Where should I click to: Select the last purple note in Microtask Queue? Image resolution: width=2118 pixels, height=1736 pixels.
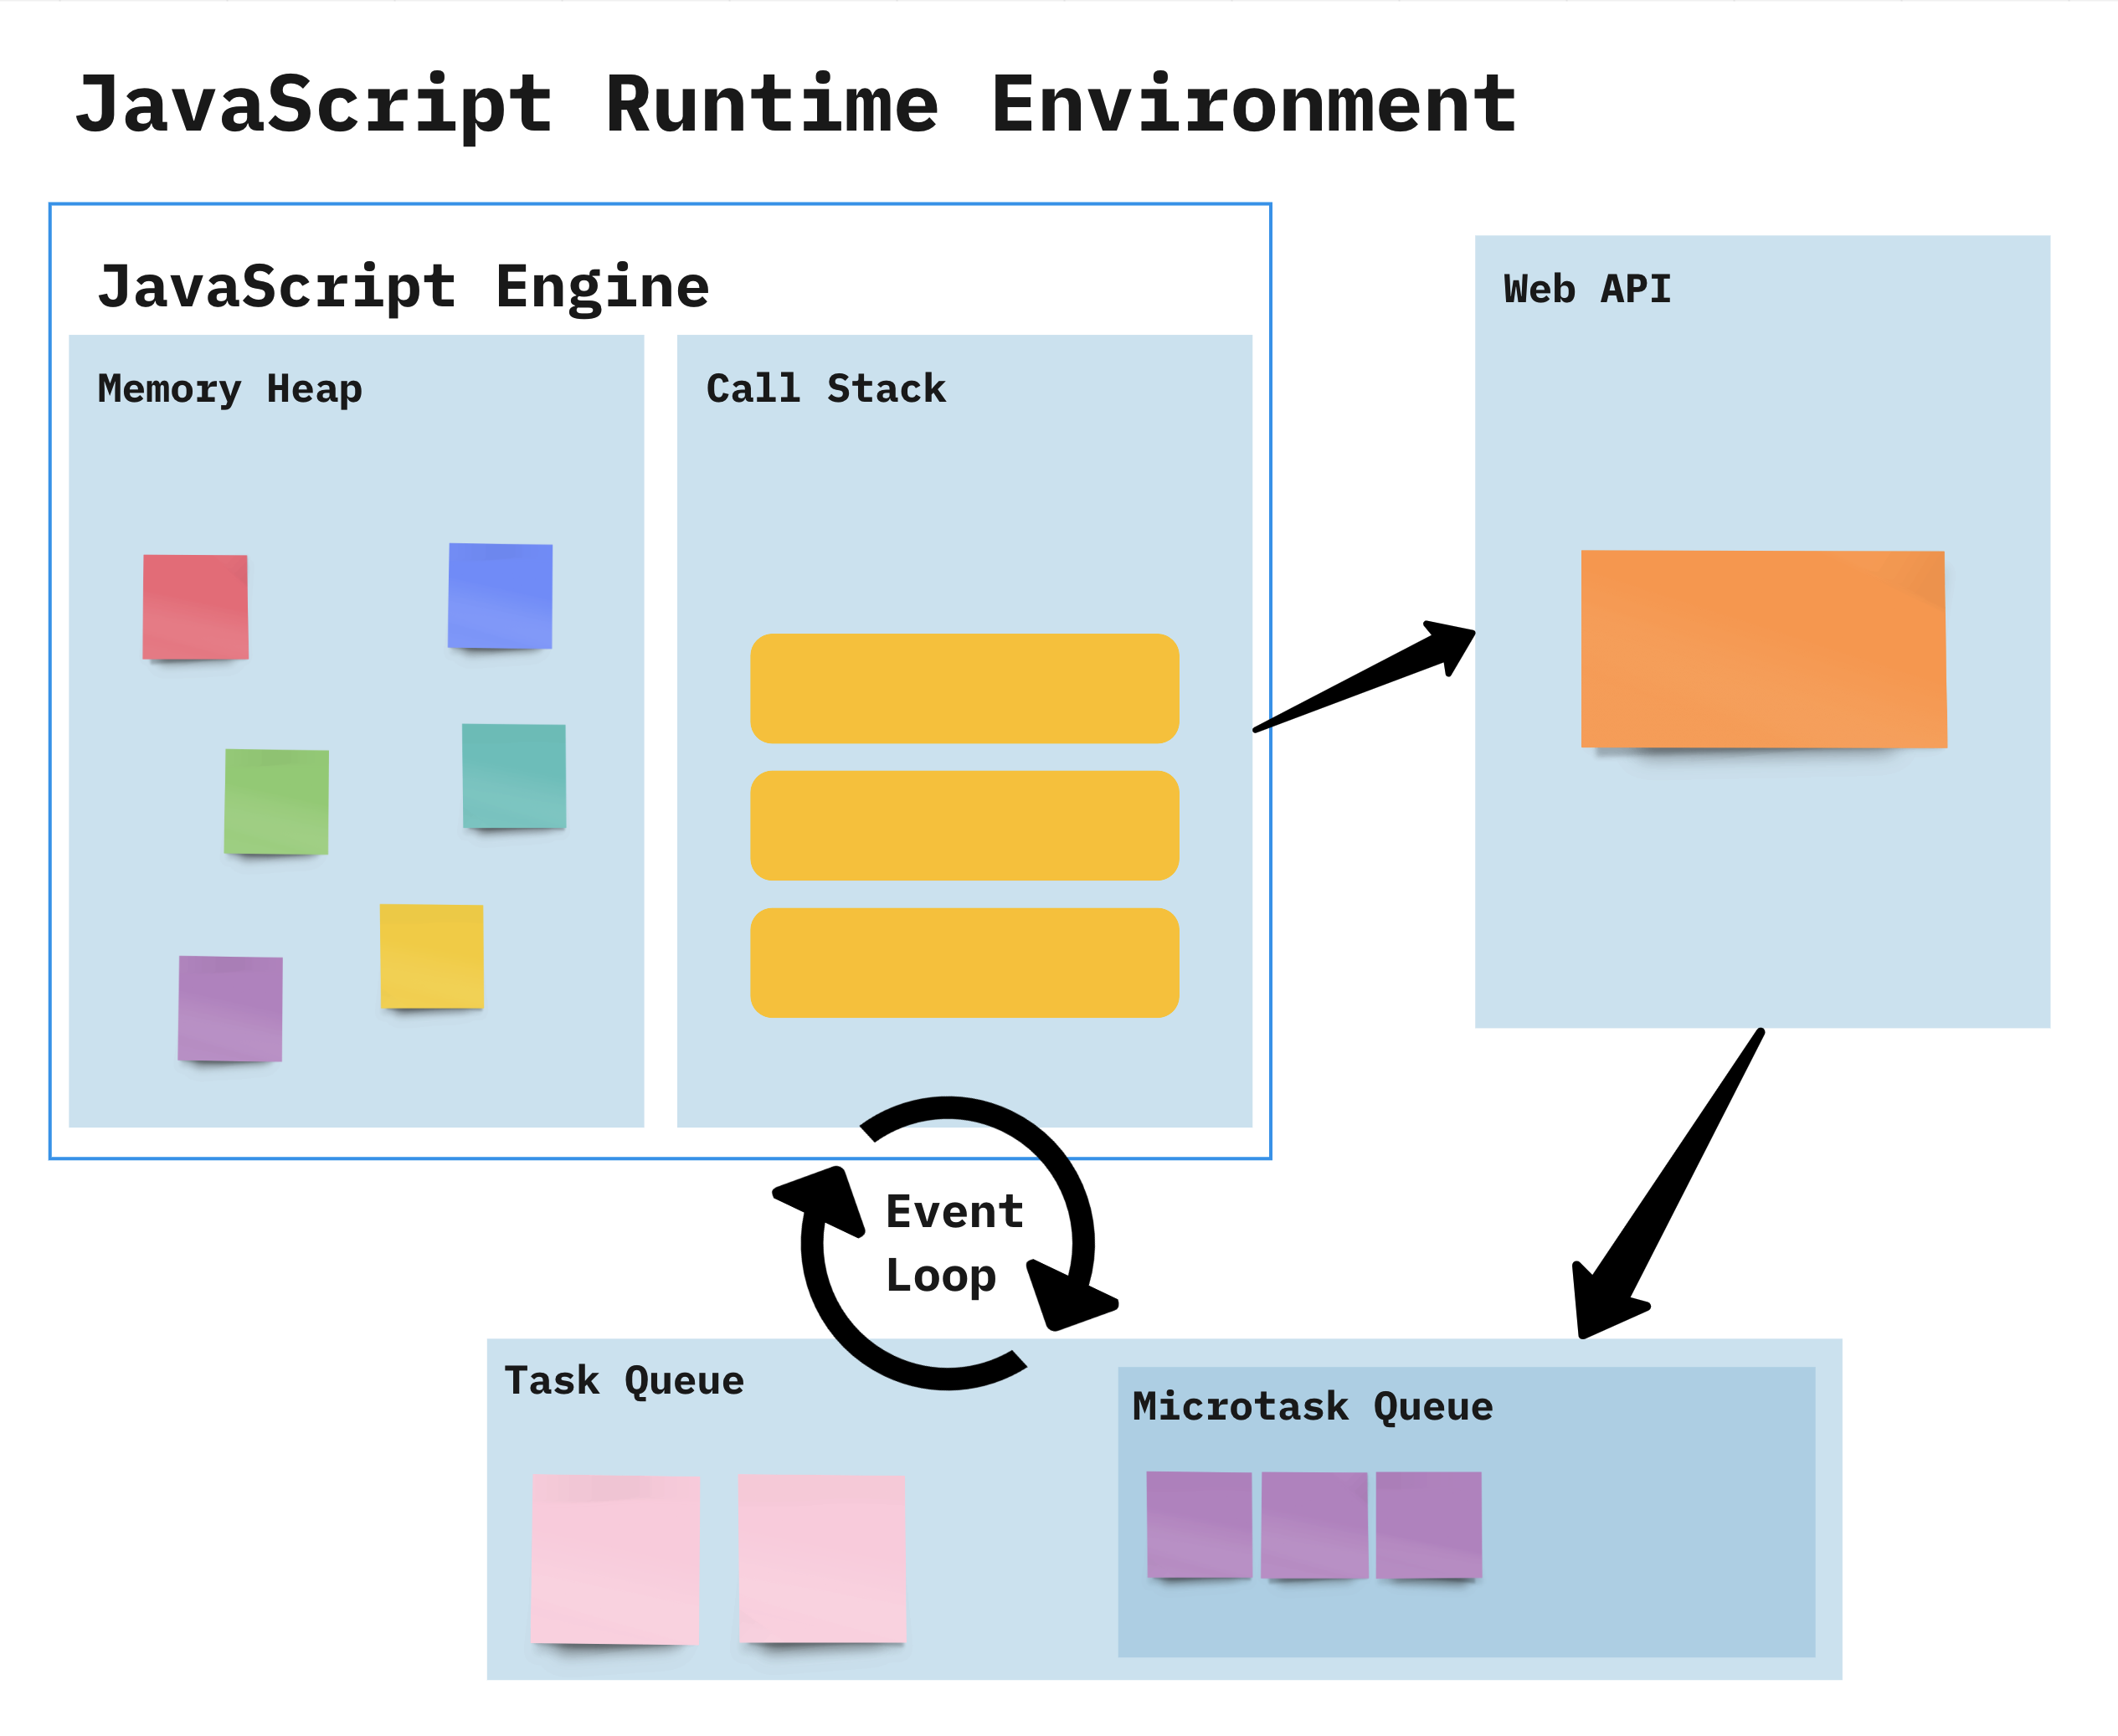pos(1429,1525)
